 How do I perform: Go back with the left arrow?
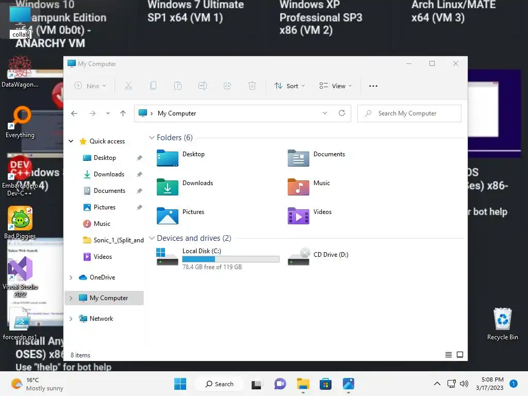tap(74, 113)
